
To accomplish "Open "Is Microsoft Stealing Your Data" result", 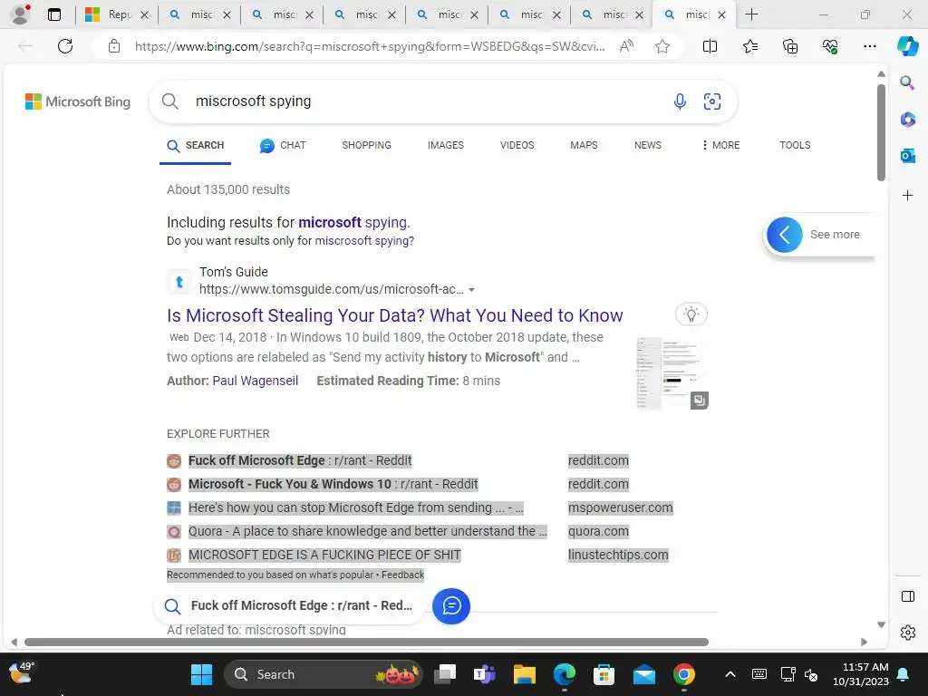I will pos(395,315).
